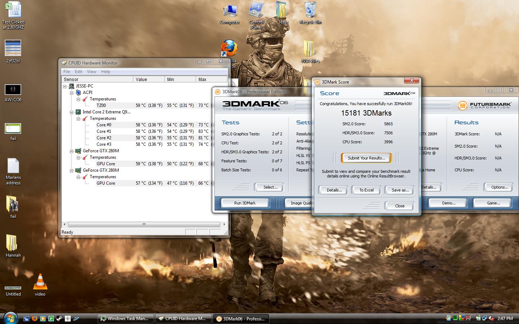Image resolution: width=519 pixels, height=324 pixels.
Task: Select the Computer desktop icon
Action: tap(230, 14)
